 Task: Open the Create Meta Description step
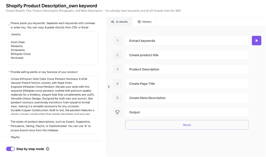(x=187, y=98)
